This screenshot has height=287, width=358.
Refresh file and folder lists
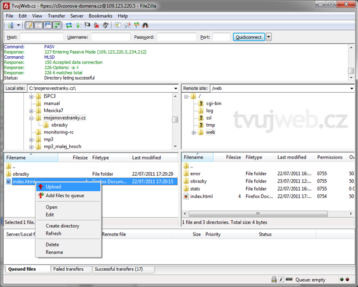69,25
